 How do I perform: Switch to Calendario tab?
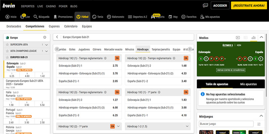(x=71, y=26)
